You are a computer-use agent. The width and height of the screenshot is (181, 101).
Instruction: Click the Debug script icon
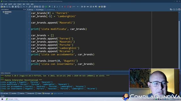click(49, 7)
